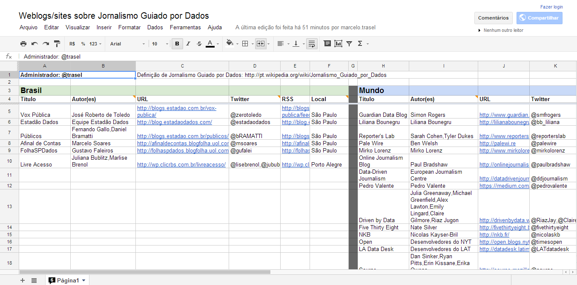This screenshot has height=285, width=577.
Task: Click the Comentários button
Action: coord(493,18)
